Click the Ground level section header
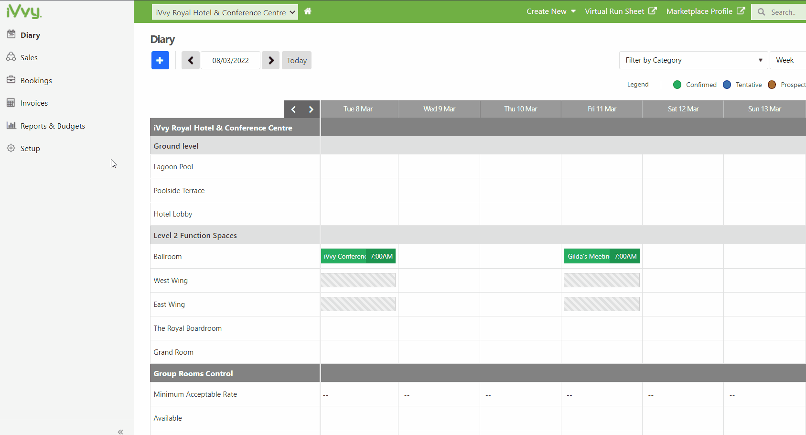The image size is (806, 435). (176, 146)
